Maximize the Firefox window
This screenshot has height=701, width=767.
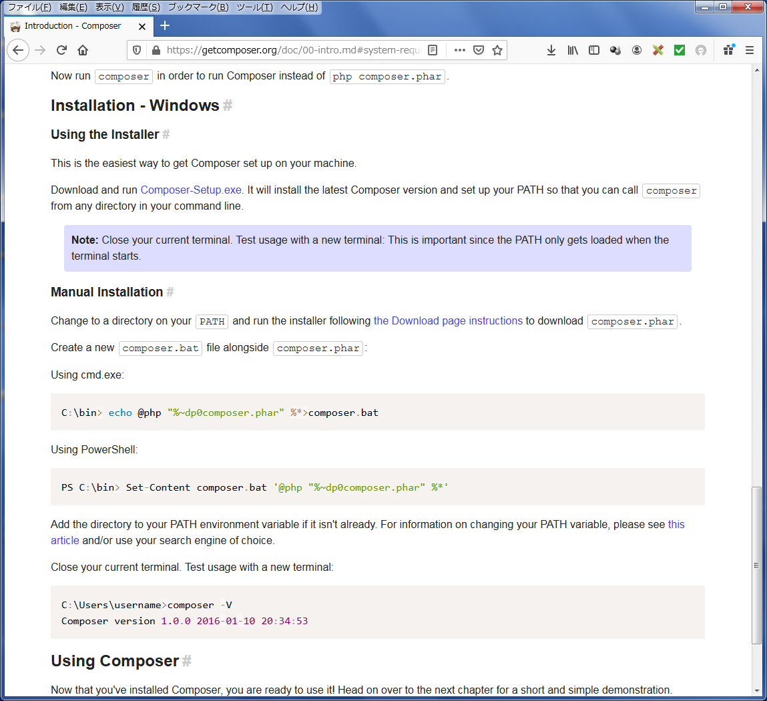click(722, 7)
